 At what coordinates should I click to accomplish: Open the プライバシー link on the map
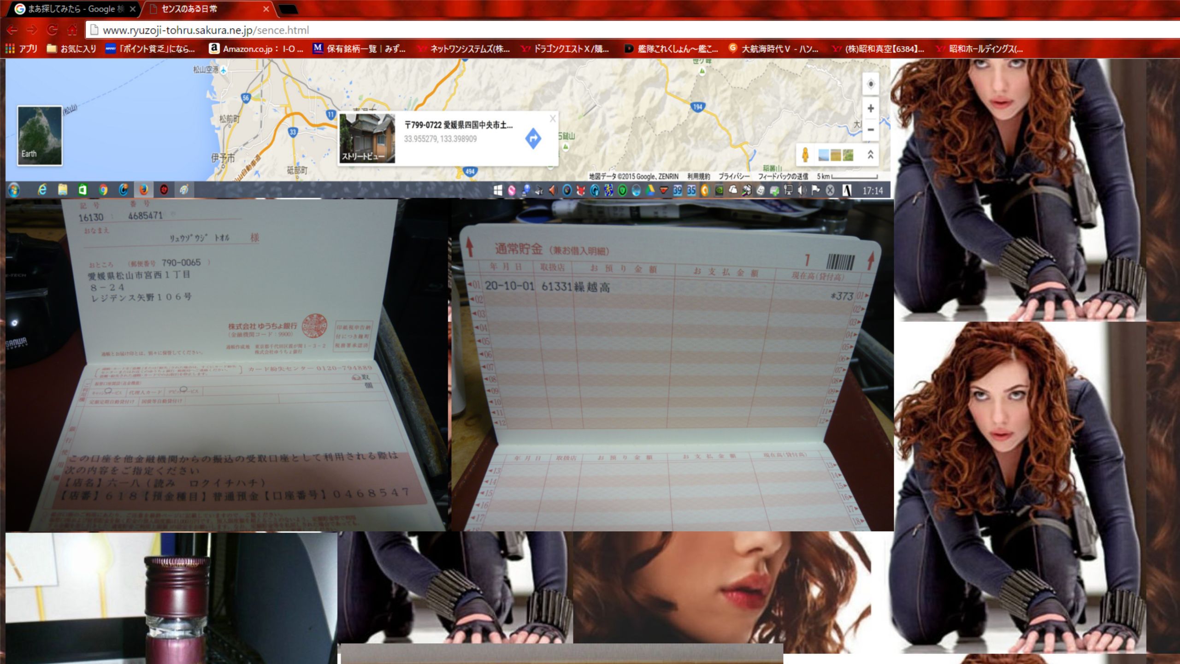[734, 176]
